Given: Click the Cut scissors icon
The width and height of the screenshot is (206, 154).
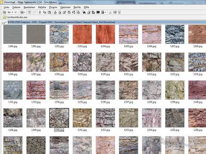Looking at the screenshot, I should tap(40, 12).
